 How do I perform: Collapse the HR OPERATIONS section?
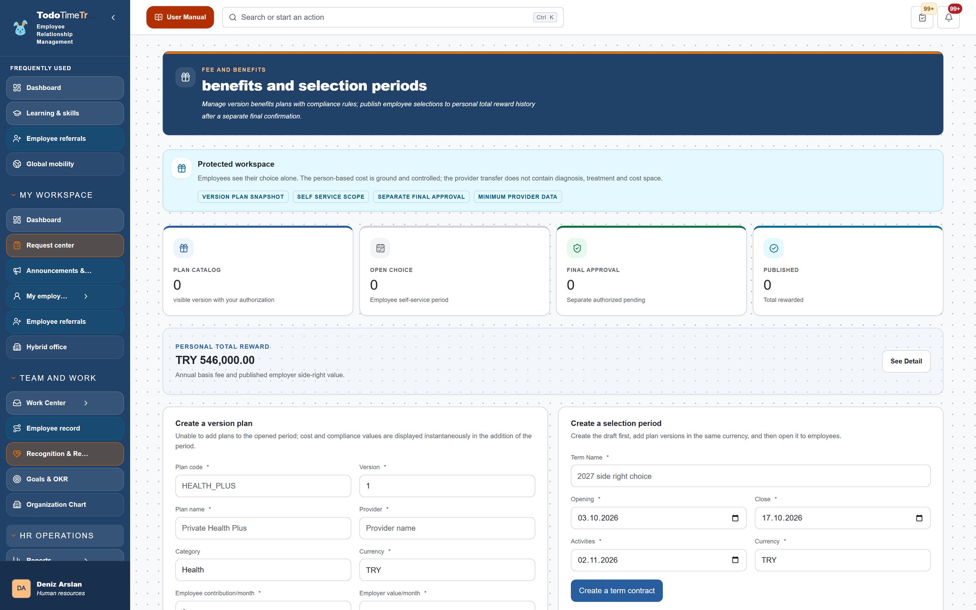tap(14, 536)
